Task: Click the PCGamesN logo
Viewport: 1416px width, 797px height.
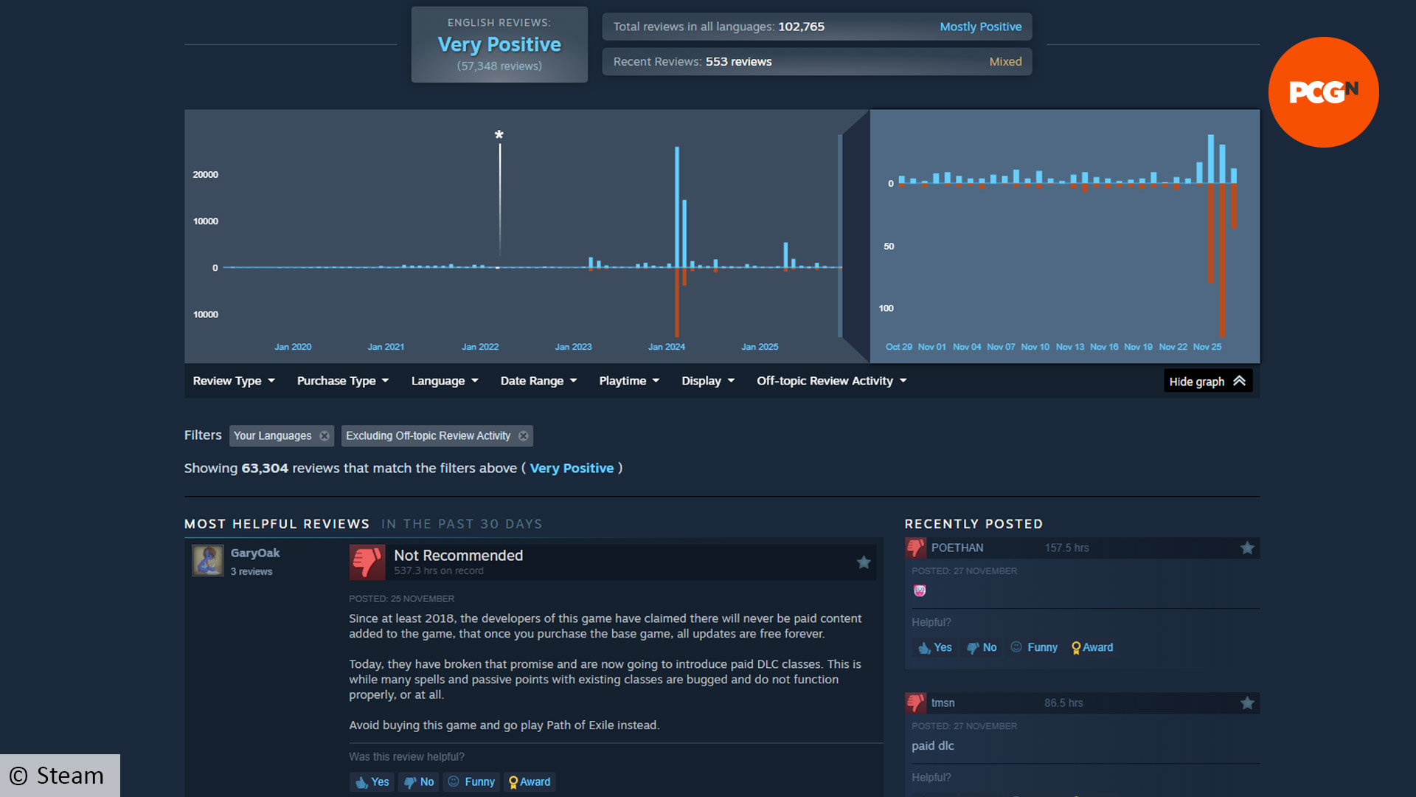Action: 1322,92
